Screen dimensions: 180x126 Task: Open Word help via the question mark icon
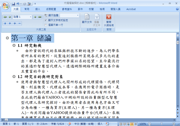(x=177, y=9)
